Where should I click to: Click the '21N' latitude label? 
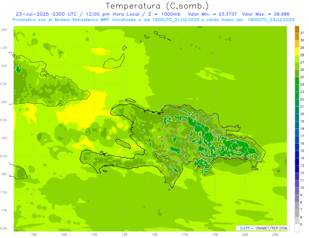click(4, 66)
